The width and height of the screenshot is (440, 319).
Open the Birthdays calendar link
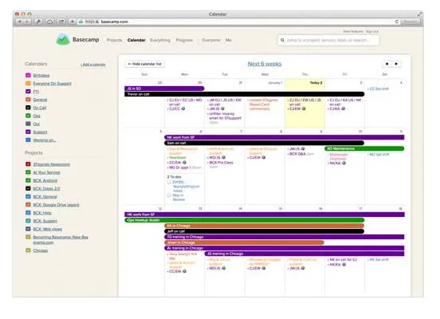[41, 75]
